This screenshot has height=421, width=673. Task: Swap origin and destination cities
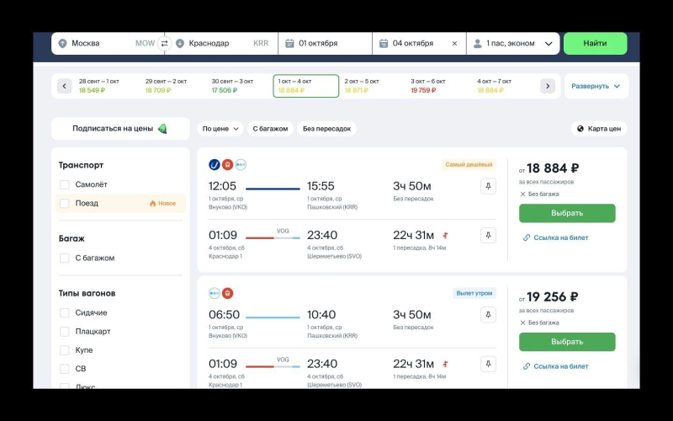point(165,43)
